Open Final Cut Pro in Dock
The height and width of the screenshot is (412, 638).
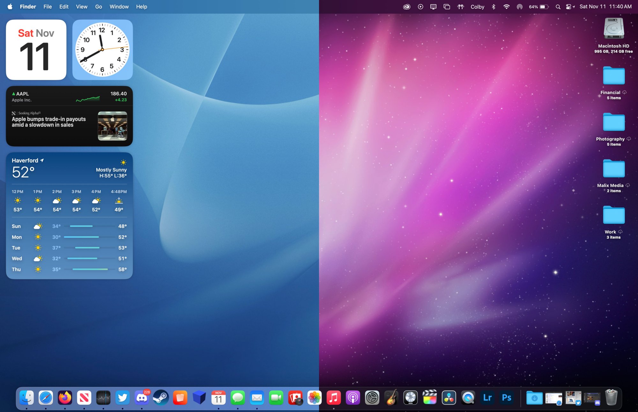[429, 398]
